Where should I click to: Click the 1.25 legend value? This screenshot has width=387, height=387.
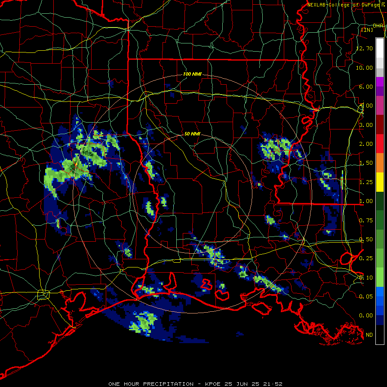pyautogui.click(x=366, y=182)
